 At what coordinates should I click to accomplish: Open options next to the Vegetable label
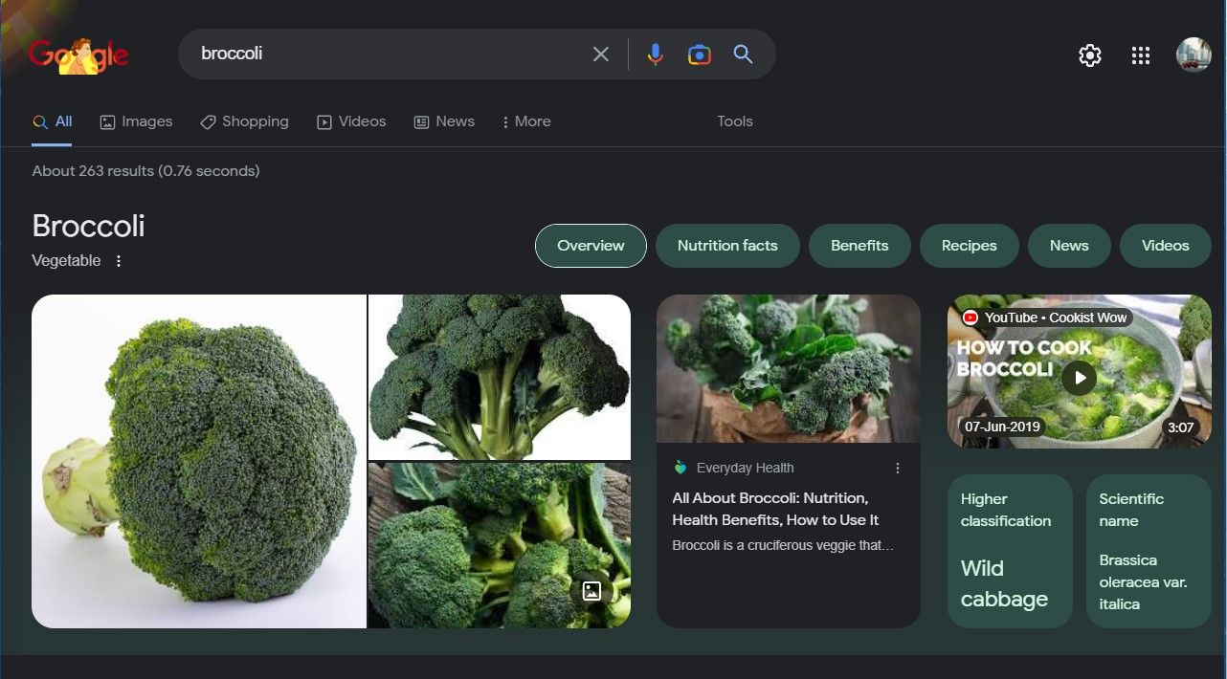click(119, 260)
